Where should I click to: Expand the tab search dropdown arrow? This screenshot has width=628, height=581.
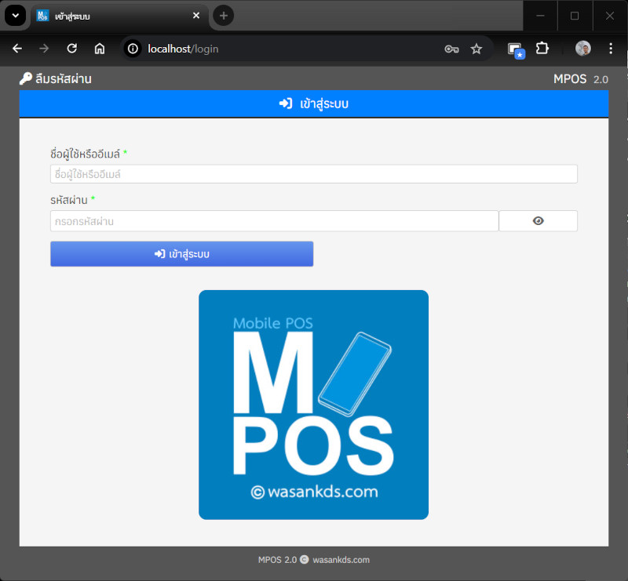(14, 16)
